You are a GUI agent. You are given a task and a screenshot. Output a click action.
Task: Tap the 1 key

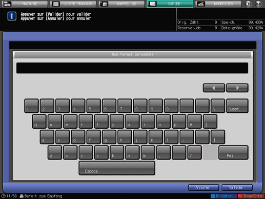[x=31, y=106]
